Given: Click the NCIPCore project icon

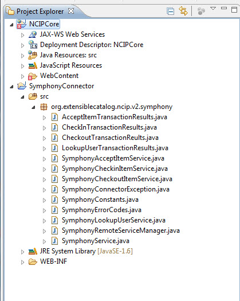Looking at the screenshot, I should tap(22, 24).
